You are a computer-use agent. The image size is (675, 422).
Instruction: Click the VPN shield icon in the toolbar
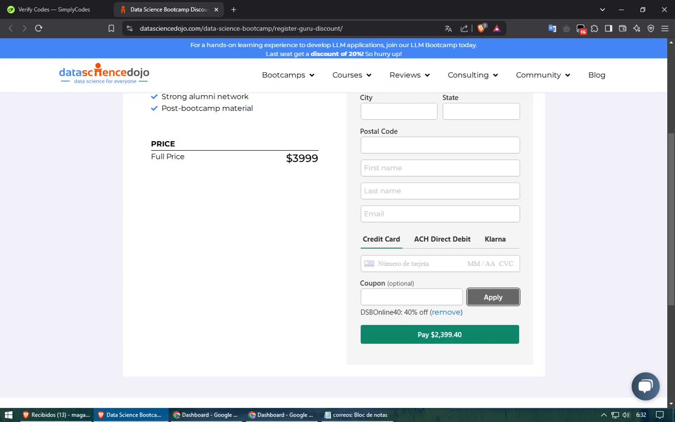(651, 28)
